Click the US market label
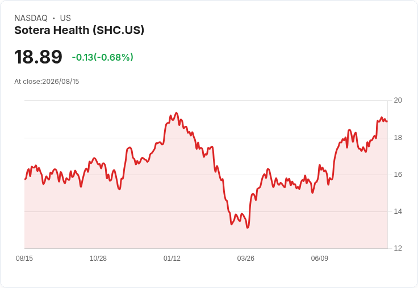The image size is (418, 288). pyautogui.click(x=65, y=18)
